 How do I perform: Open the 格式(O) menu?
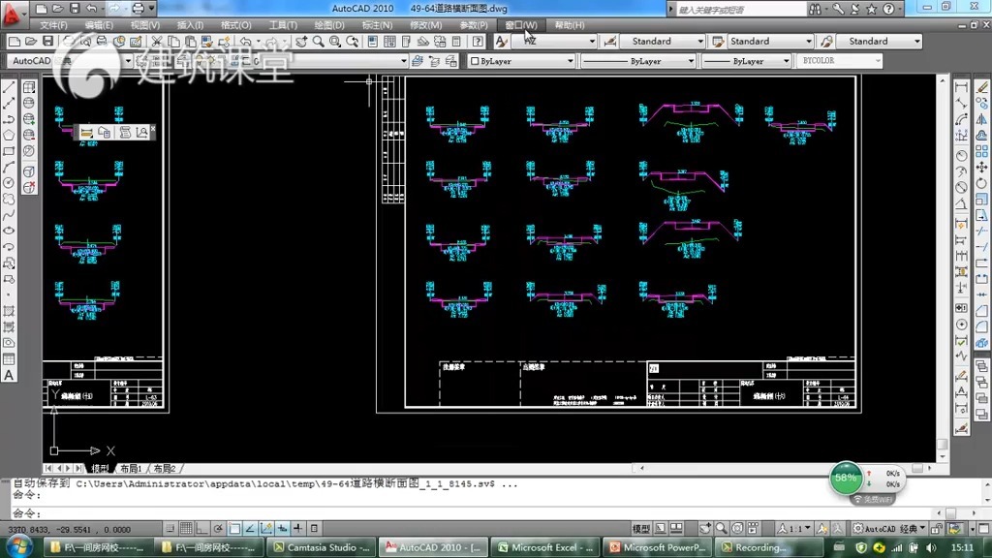236,25
